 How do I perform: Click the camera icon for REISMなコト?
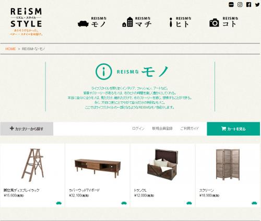(214, 22)
